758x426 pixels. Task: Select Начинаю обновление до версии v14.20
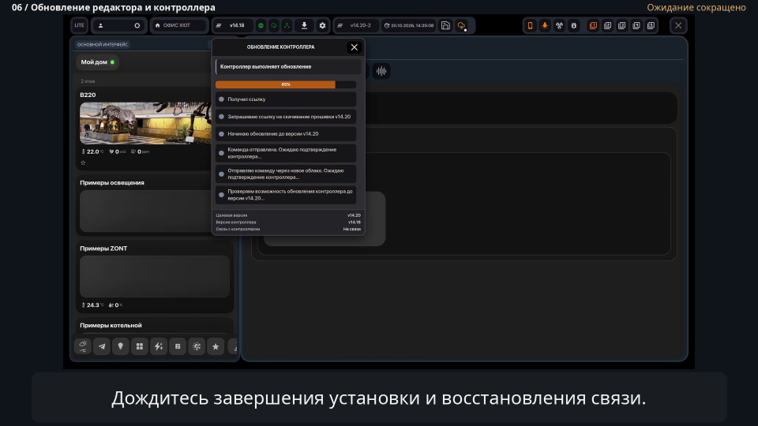(x=286, y=134)
